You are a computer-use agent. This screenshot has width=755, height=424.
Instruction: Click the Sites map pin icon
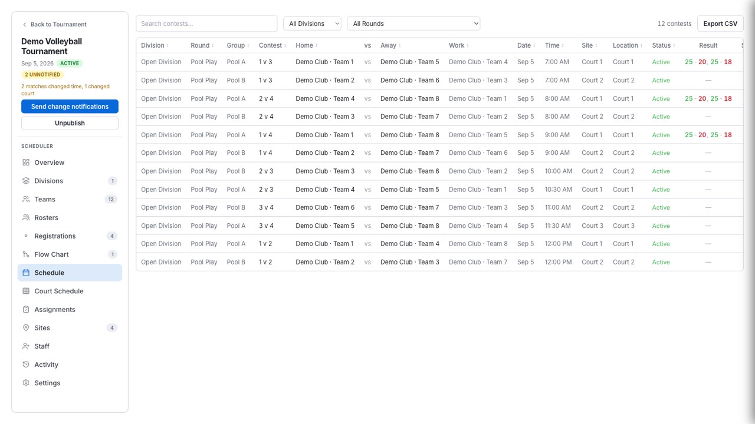pyautogui.click(x=26, y=327)
